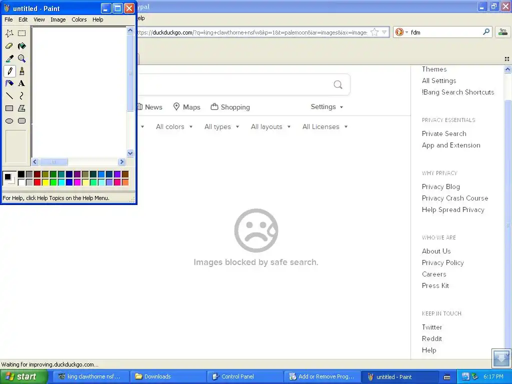Open the Image menu in Paint

click(x=58, y=19)
